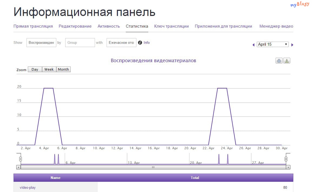Open the Show metric selector field
This screenshot has height=192, width=312.
[x=41, y=43]
